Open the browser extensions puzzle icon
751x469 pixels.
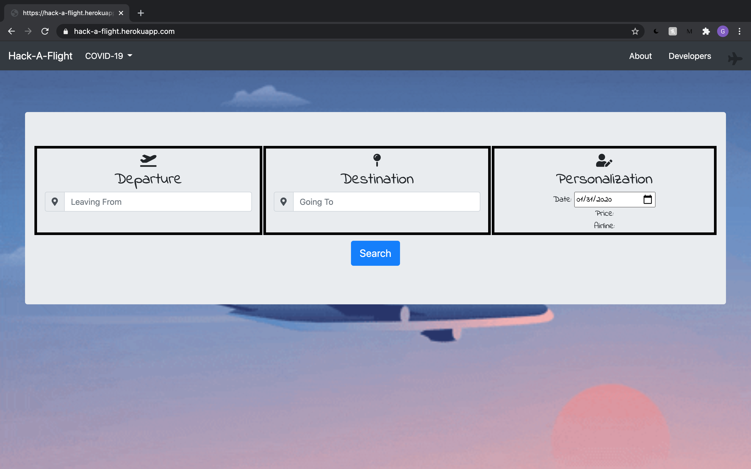click(706, 31)
